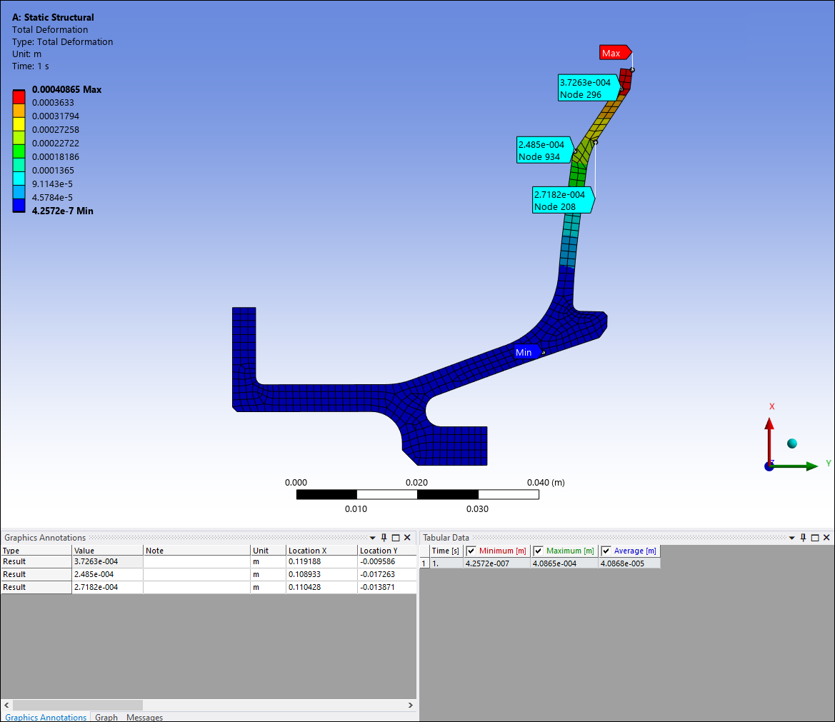Open the Tabular Data panel dropdown arrow
Screen dimensions: 835x722
click(x=791, y=537)
